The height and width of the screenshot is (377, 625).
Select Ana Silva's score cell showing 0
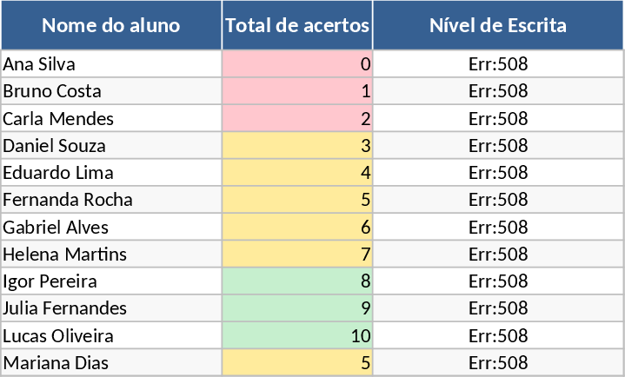point(297,64)
